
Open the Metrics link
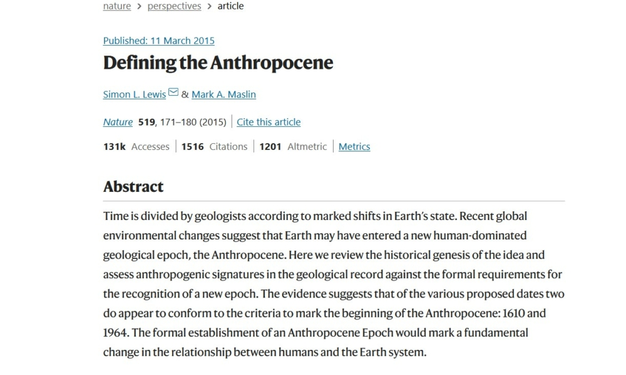[x=354, y=146]
